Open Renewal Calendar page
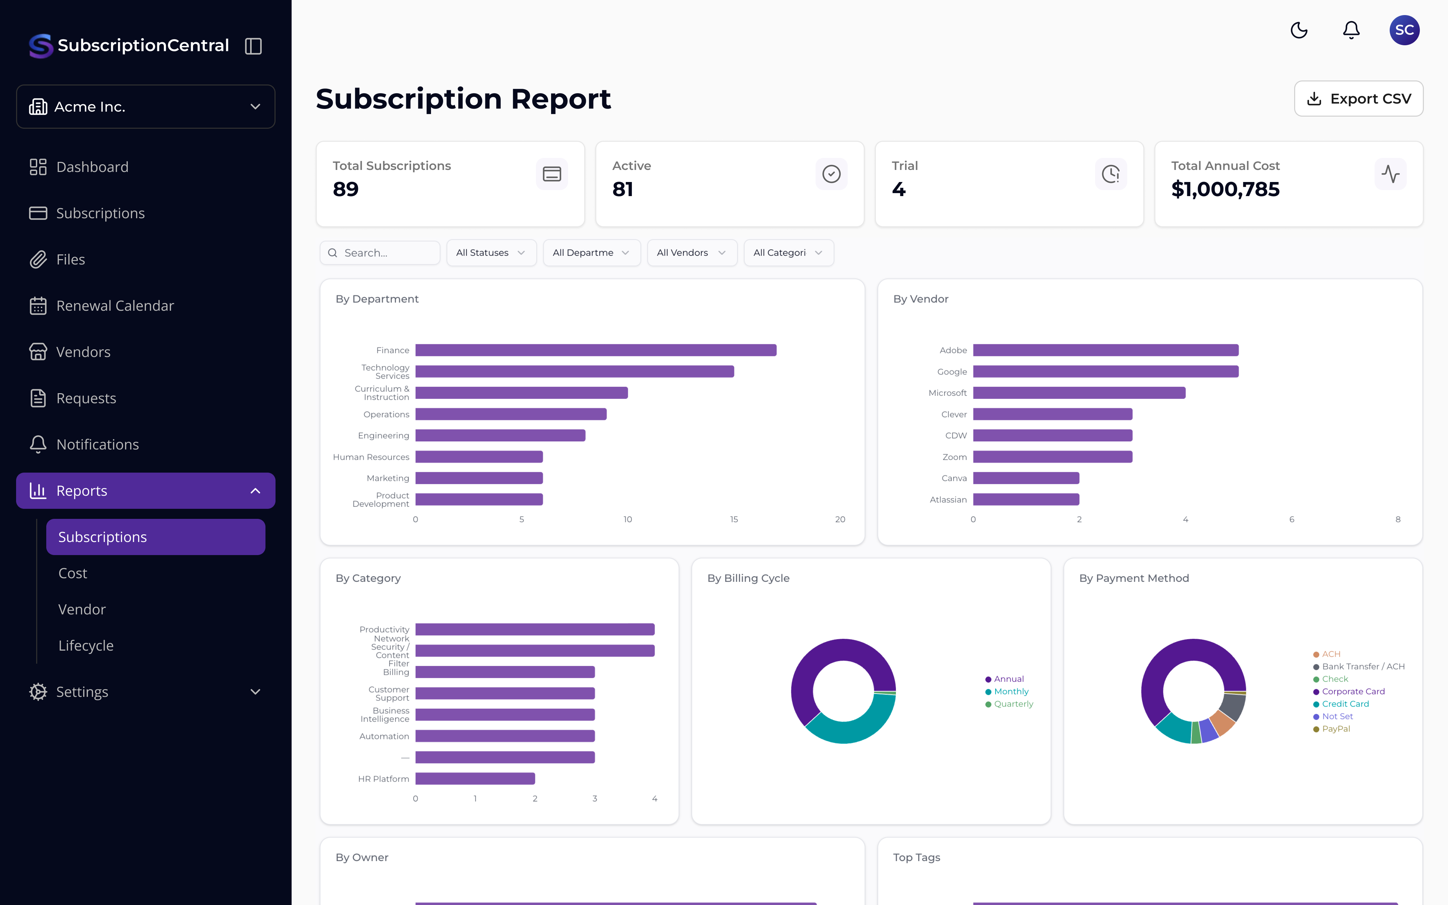 [145, 306]
